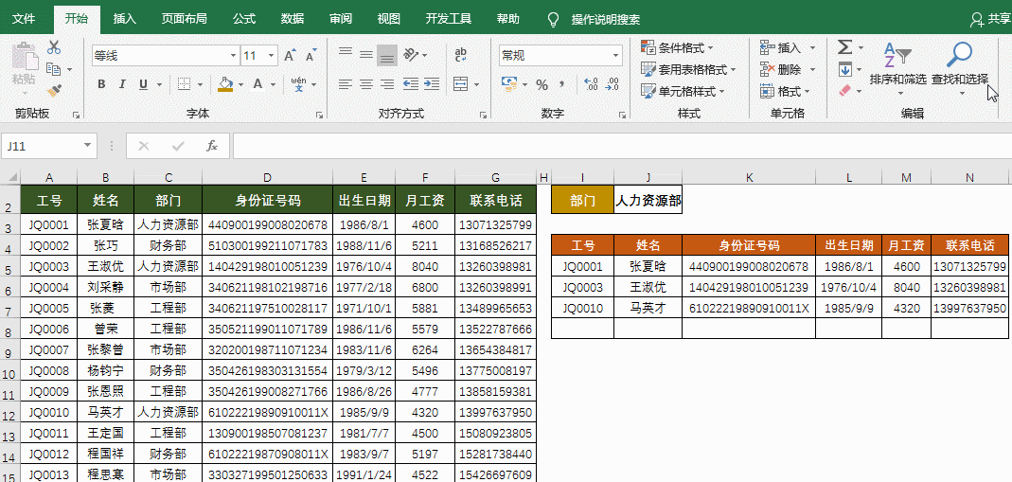Image resolution: width=1012 pixels, height=482 pixels.
Task: Toggle Wrap Text (abc) icon
Action: 461,55
